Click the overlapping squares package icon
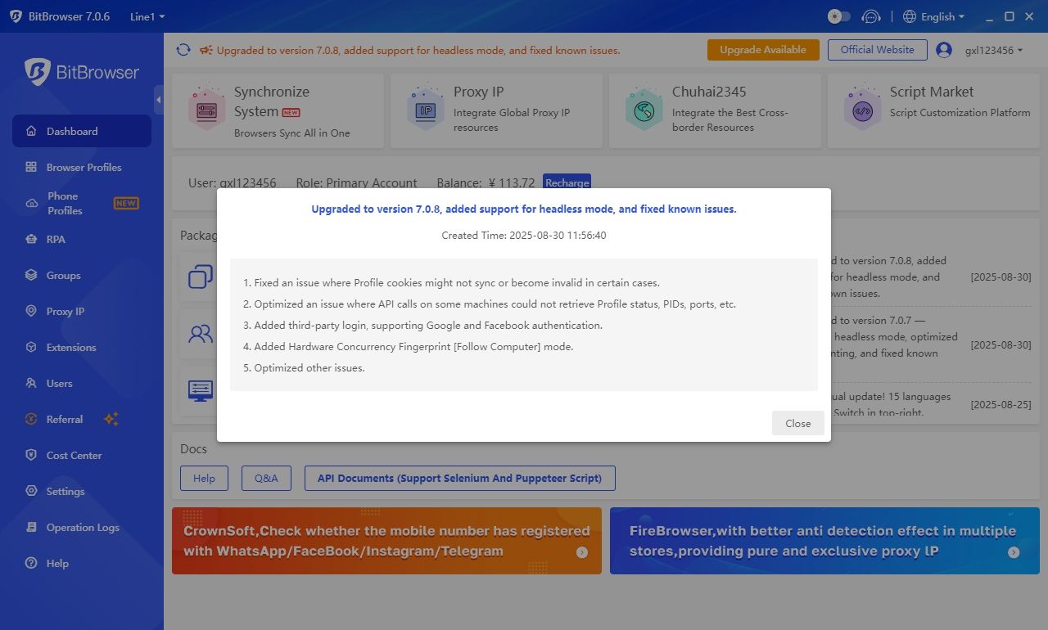The width and height of the screenshot is (1048, 630). pos(201,277)
